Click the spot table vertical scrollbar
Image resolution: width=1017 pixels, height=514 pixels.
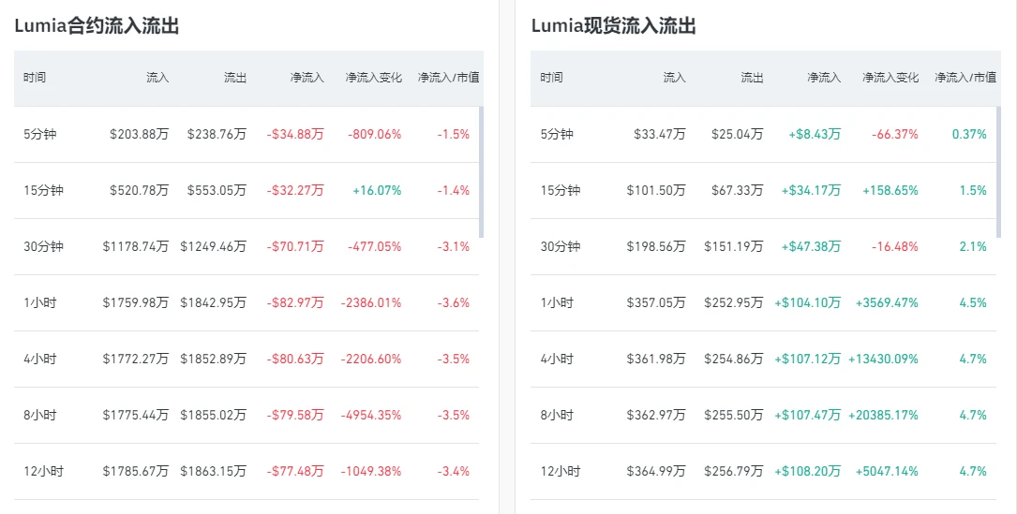[x=998, y=171]
